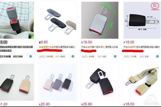This screenshot has width=161, height=107.
Task: Open the 评价 2622 reviews link
Action: tap(60, 57)
